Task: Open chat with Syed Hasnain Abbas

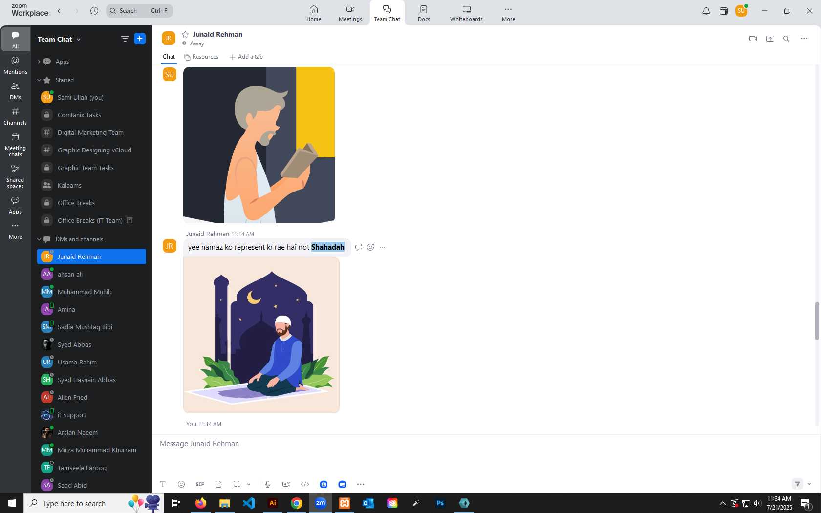Action: point(91,380)
